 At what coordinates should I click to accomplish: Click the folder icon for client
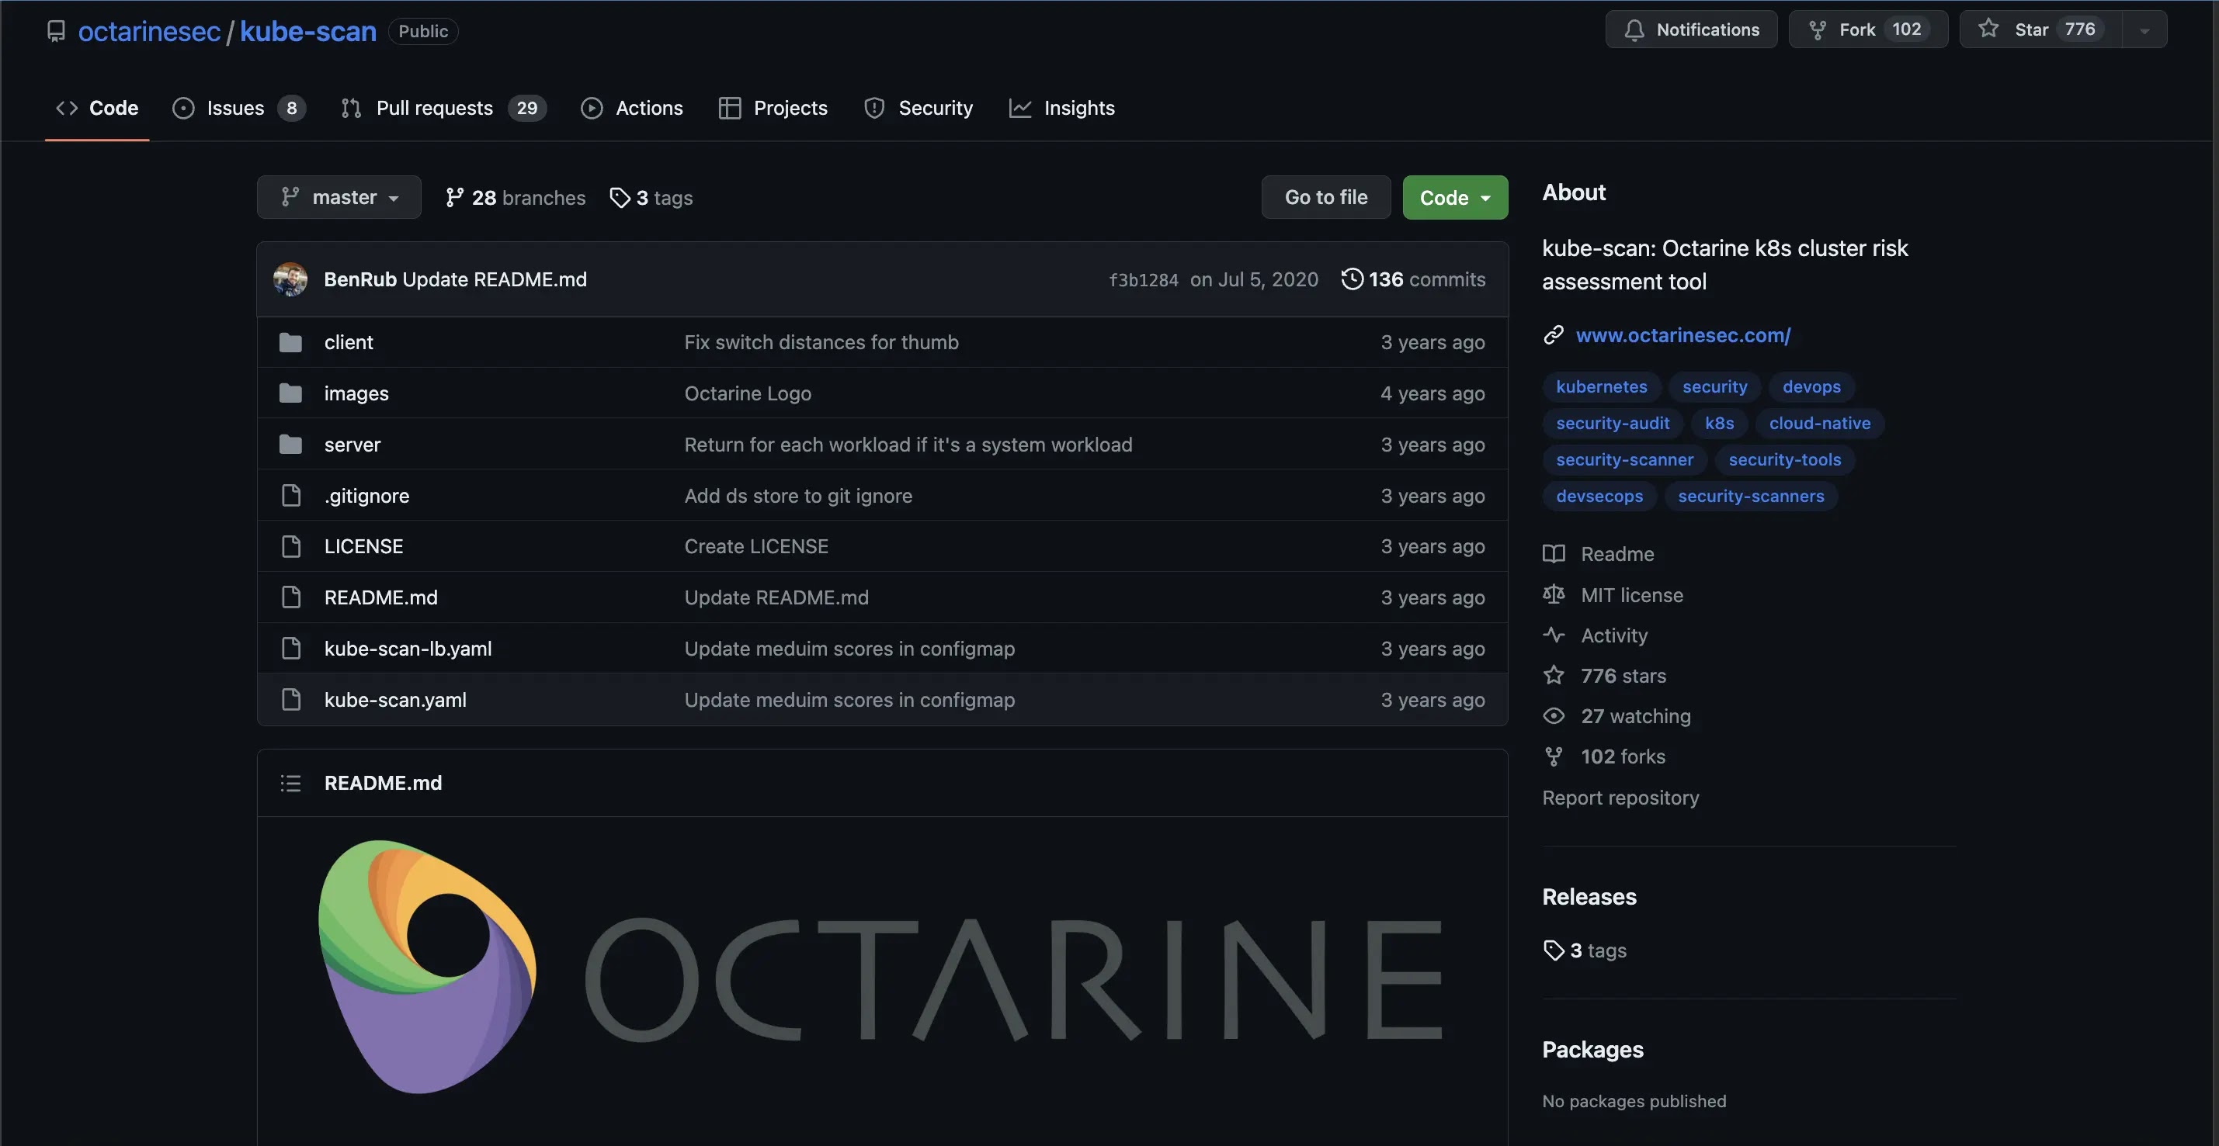(290, 343)
